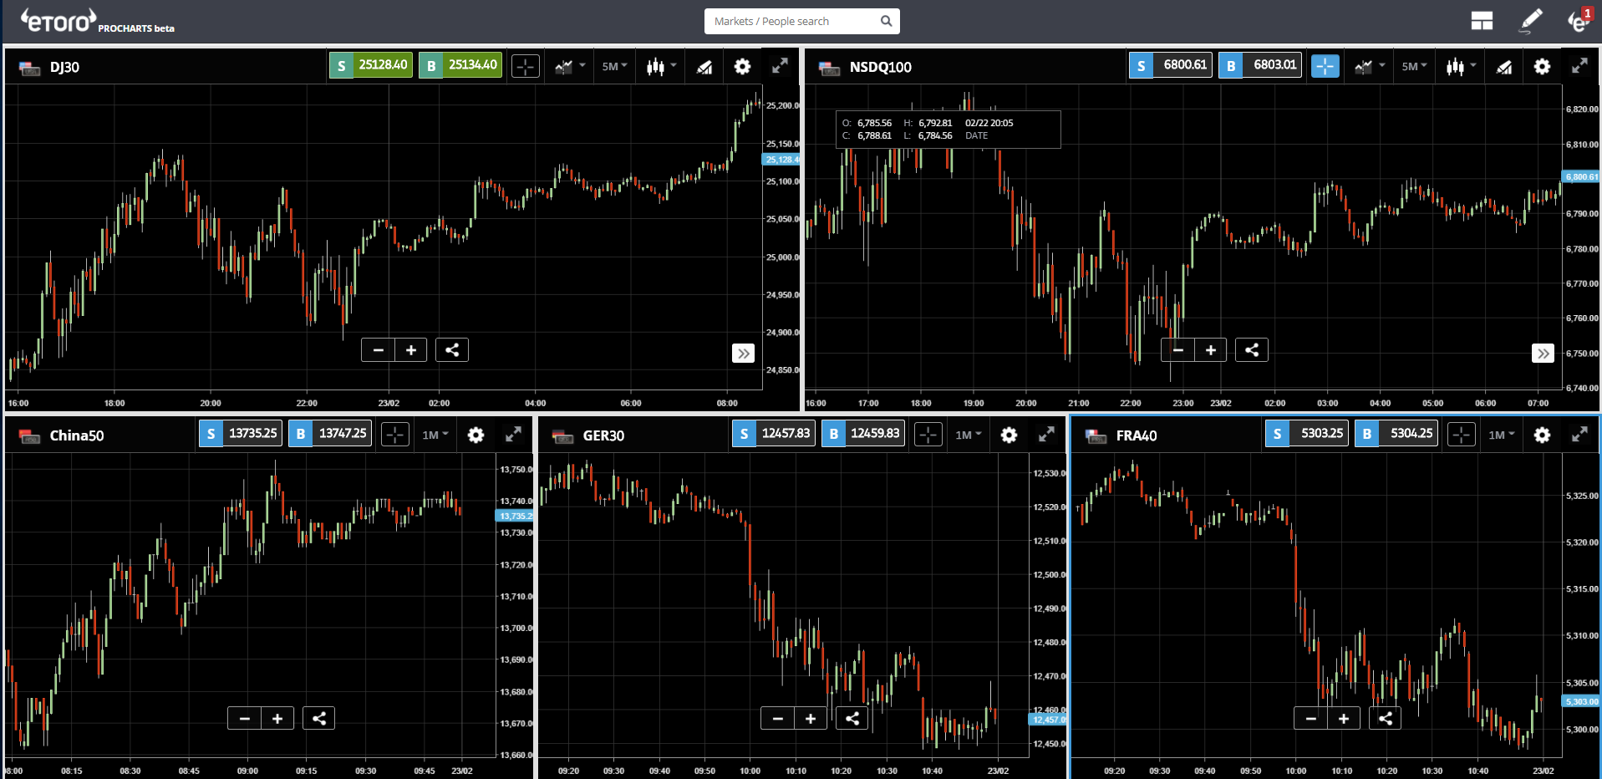
Task: Zoom in GER30 chart with plus button
Action: [x=811, y=718]
